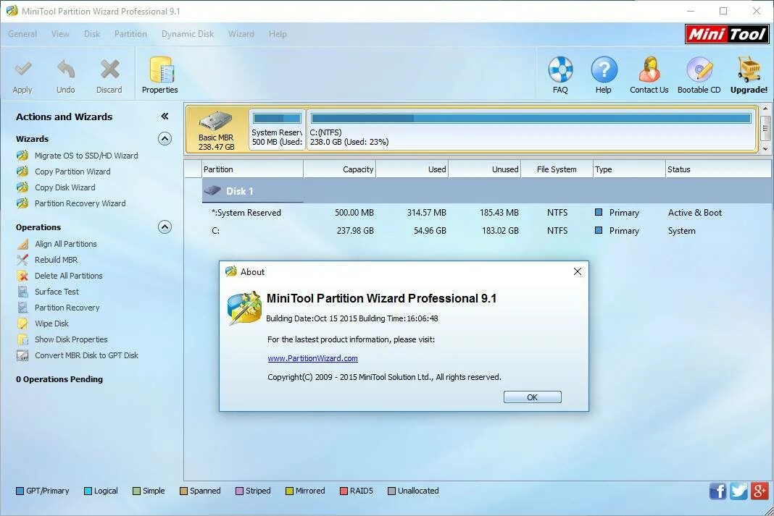Click the Contact Us icon

coord(649,69)
